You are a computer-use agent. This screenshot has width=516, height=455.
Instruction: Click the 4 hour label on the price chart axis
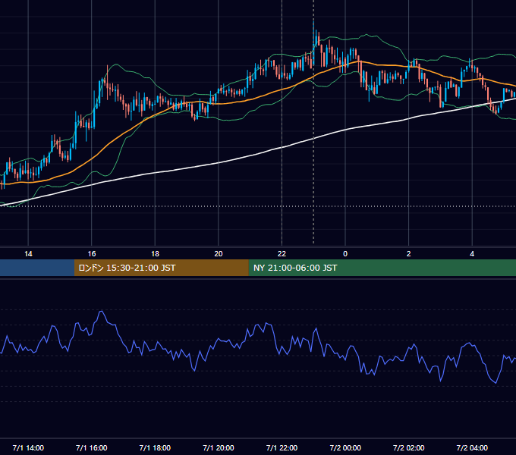[x=472, y=254]
